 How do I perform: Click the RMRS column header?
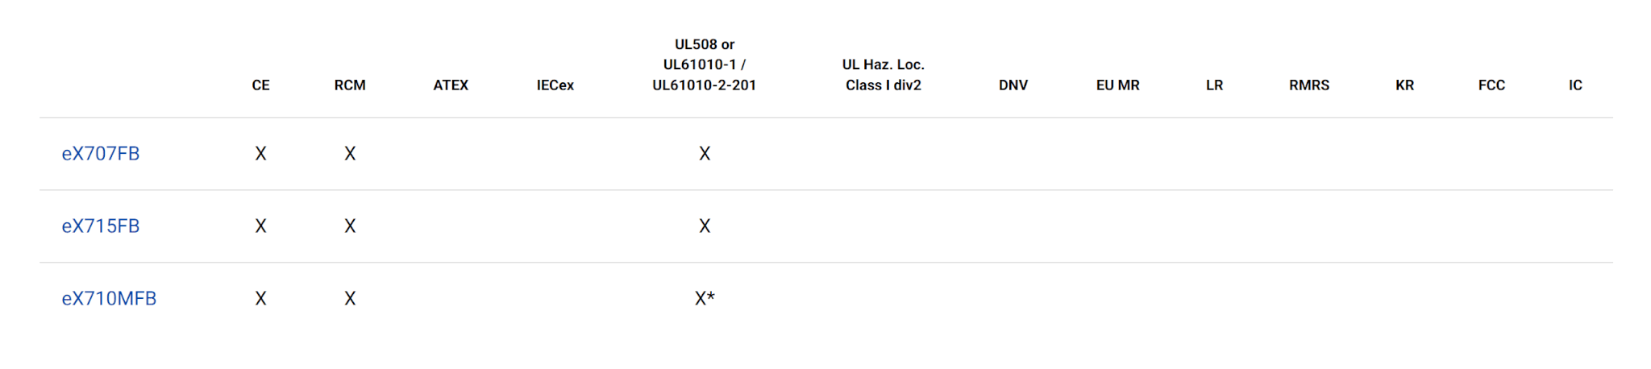[1309, 85]
